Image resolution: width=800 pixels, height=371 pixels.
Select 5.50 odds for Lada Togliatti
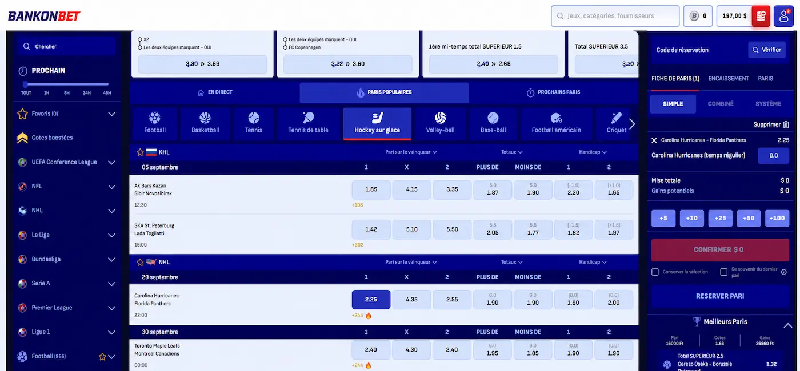click(452, 229)
